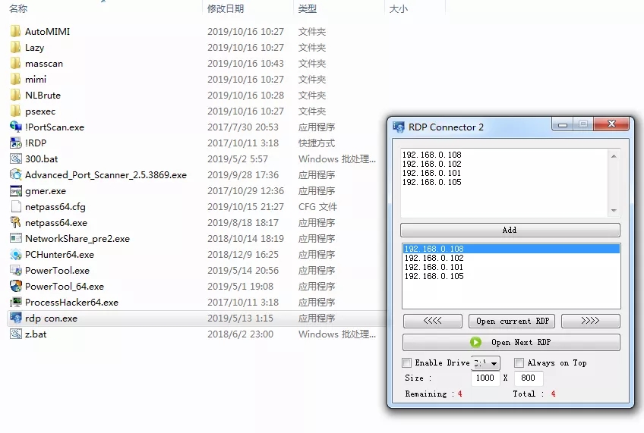This screenshot has width=644, height=433.
Task: Click the width size field showing 1000
Action: 484,378
